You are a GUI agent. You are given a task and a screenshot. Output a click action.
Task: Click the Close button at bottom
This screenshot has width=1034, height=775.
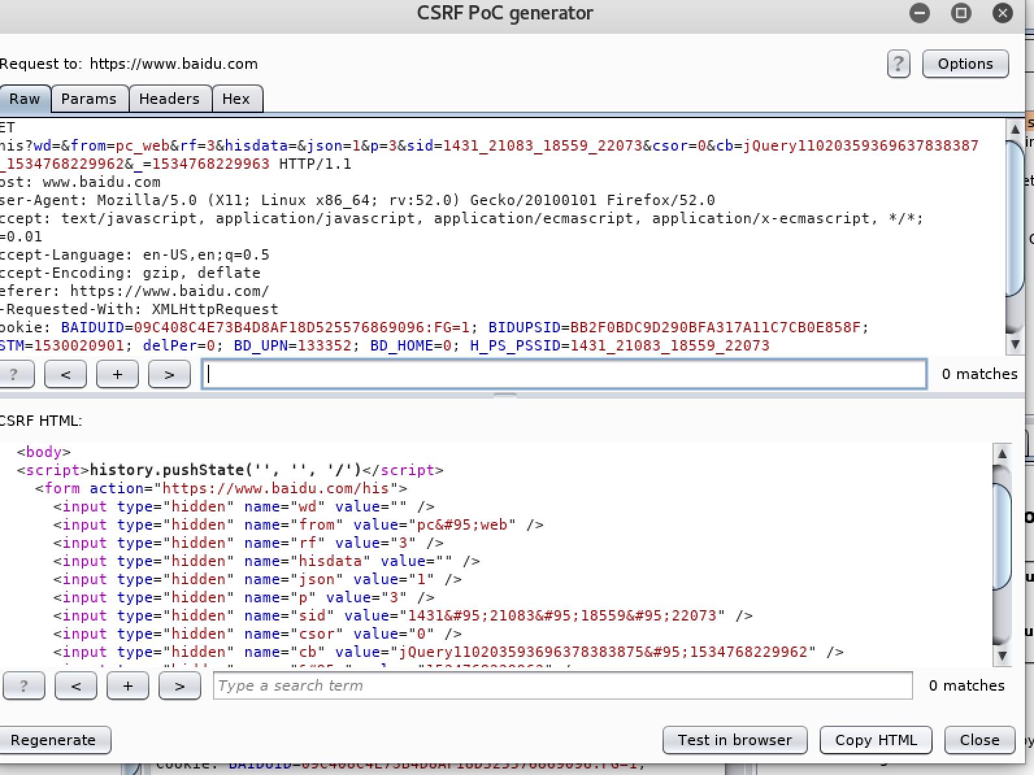tap(979, 740)
